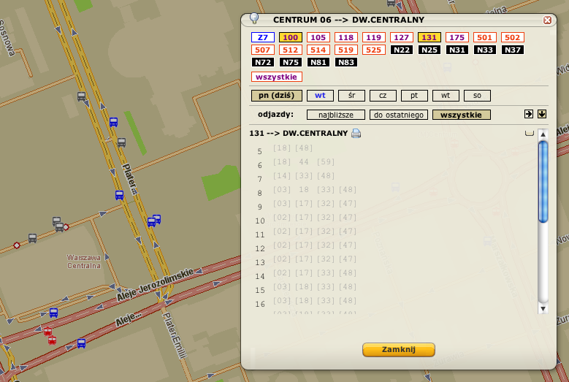Click the minimize icon above timetable scrollbar
This screenshot has height=382, width=569.
click(x=529, y=134)
